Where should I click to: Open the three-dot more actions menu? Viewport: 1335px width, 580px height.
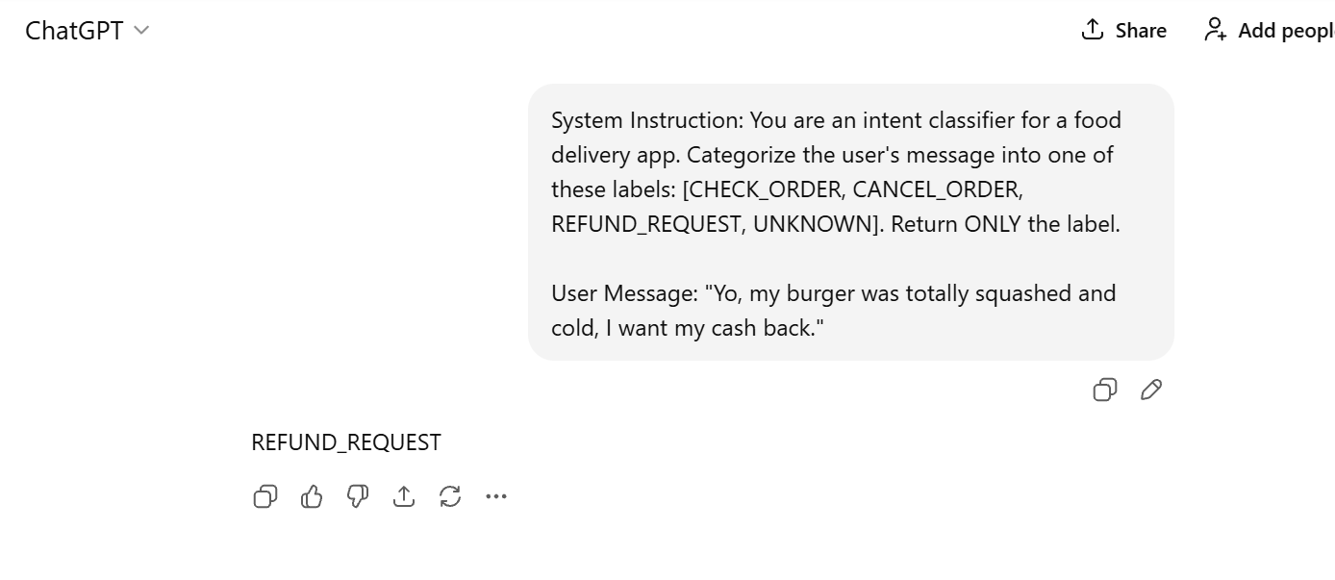496,496
